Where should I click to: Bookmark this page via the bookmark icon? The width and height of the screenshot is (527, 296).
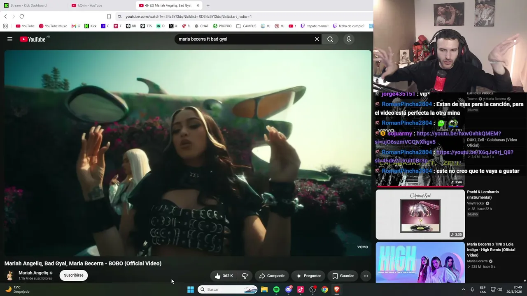[109, 16]
